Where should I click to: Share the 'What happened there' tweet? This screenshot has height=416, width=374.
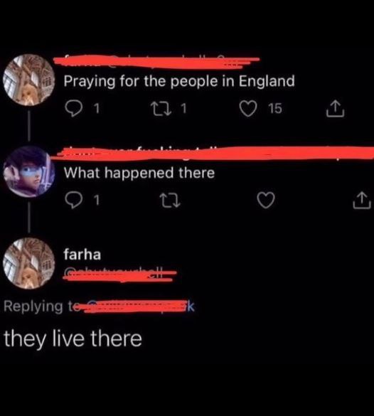(362, 201)
